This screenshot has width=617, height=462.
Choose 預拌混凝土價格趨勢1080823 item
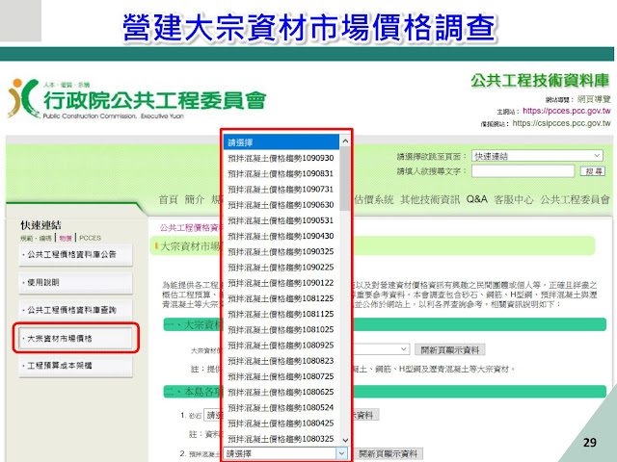coord(281,361)
